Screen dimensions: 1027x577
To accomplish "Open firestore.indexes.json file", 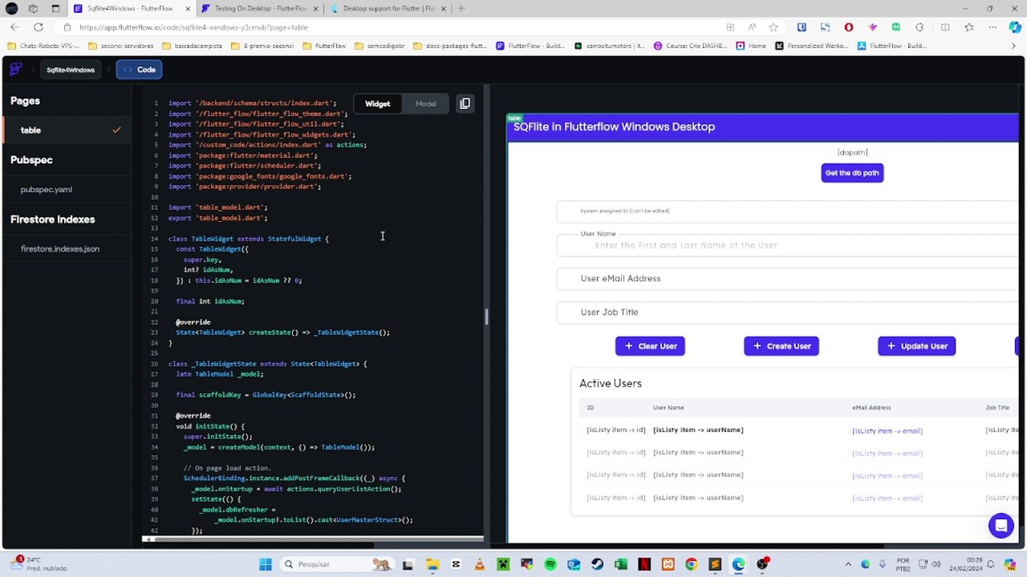I will click(60, 248).
